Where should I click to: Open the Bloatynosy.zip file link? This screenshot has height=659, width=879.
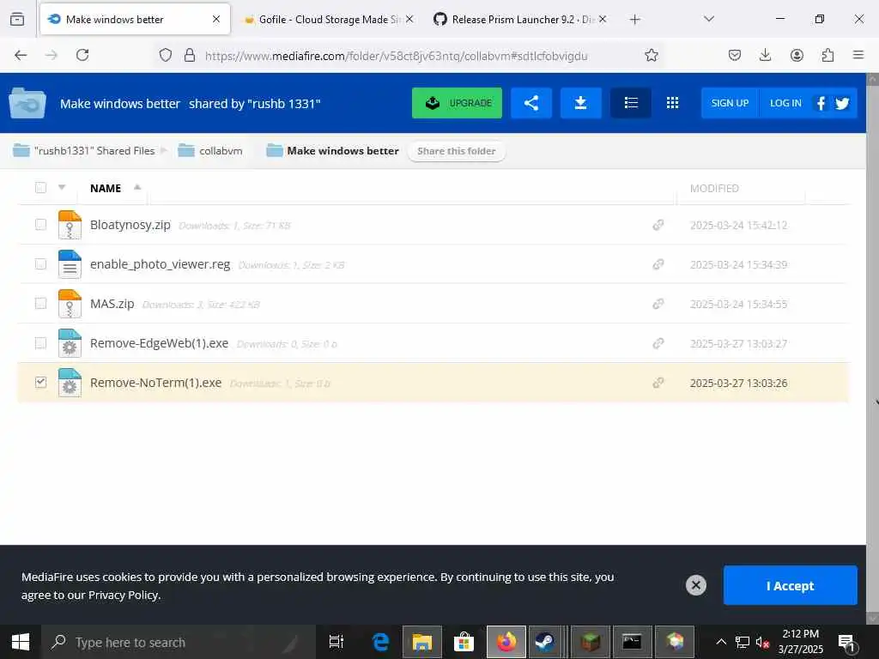[130, 225]
